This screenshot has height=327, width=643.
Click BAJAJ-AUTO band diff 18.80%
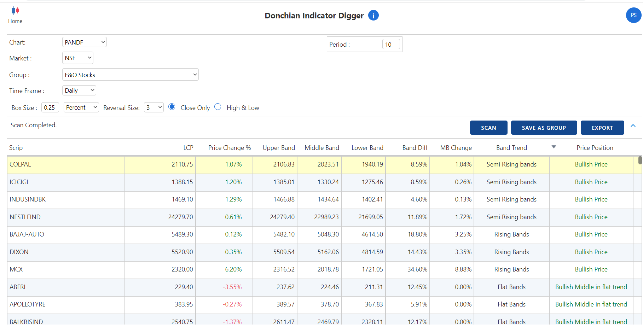(x=417, y=234)
